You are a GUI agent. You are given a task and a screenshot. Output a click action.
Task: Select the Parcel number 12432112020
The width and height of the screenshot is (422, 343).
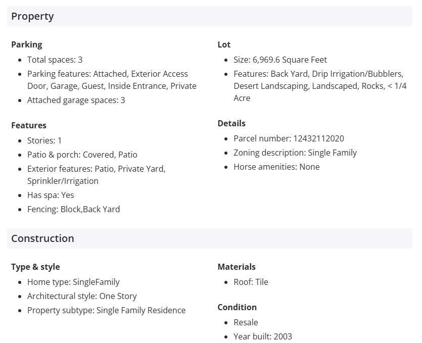tap(289, 138)
